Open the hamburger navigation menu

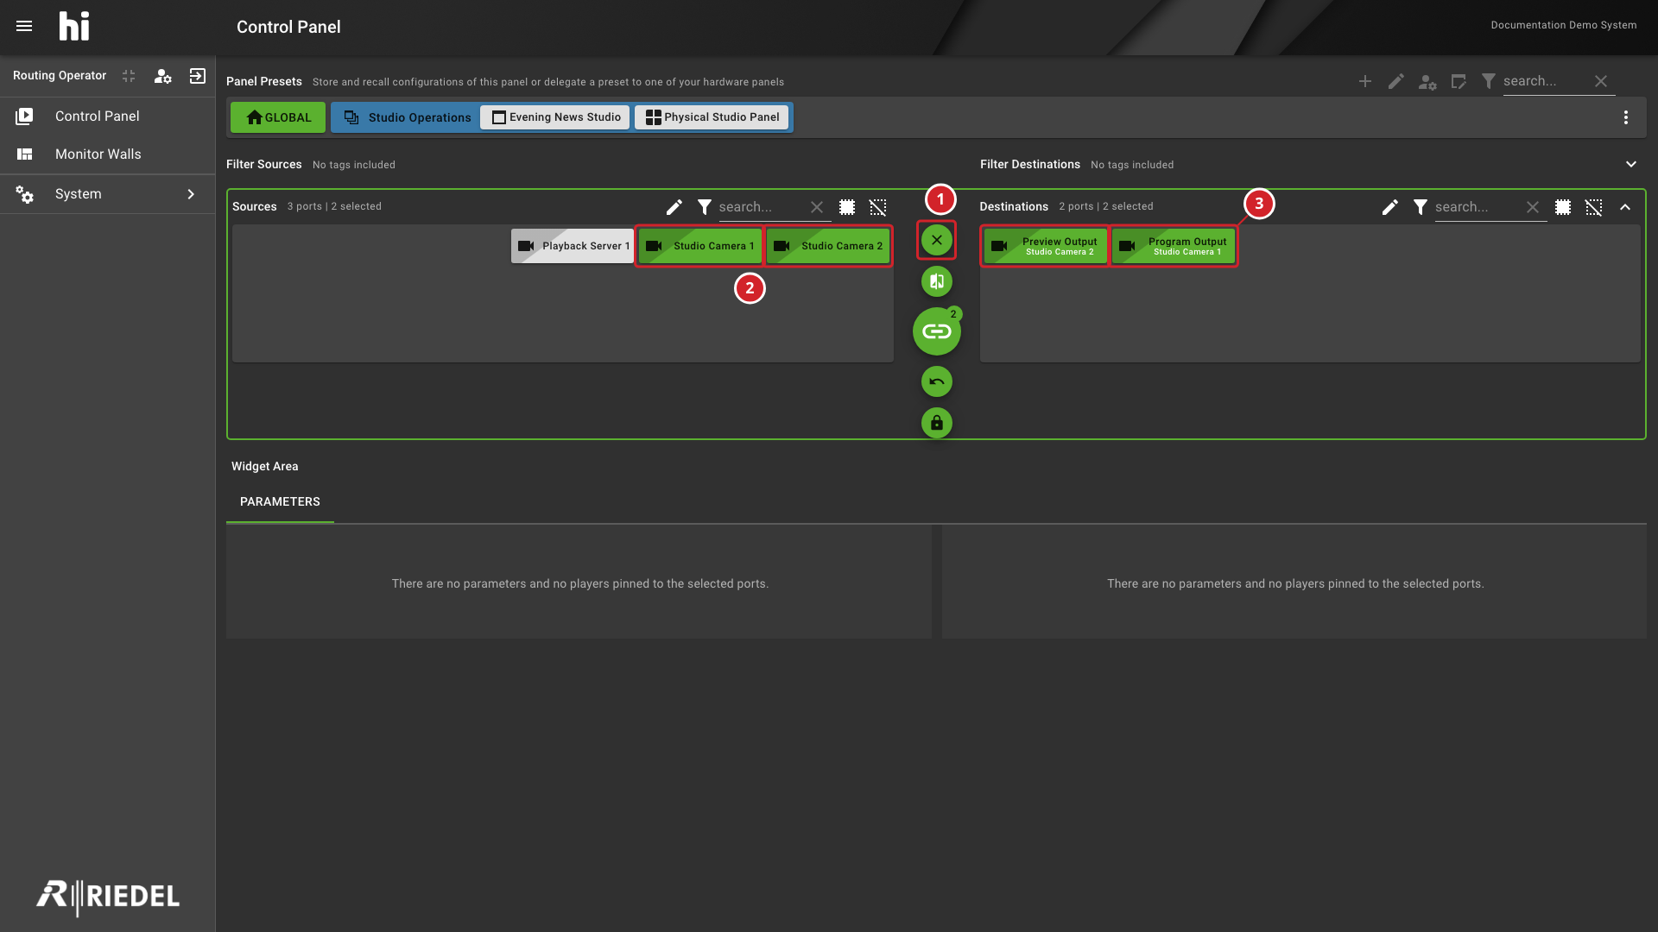24,26
